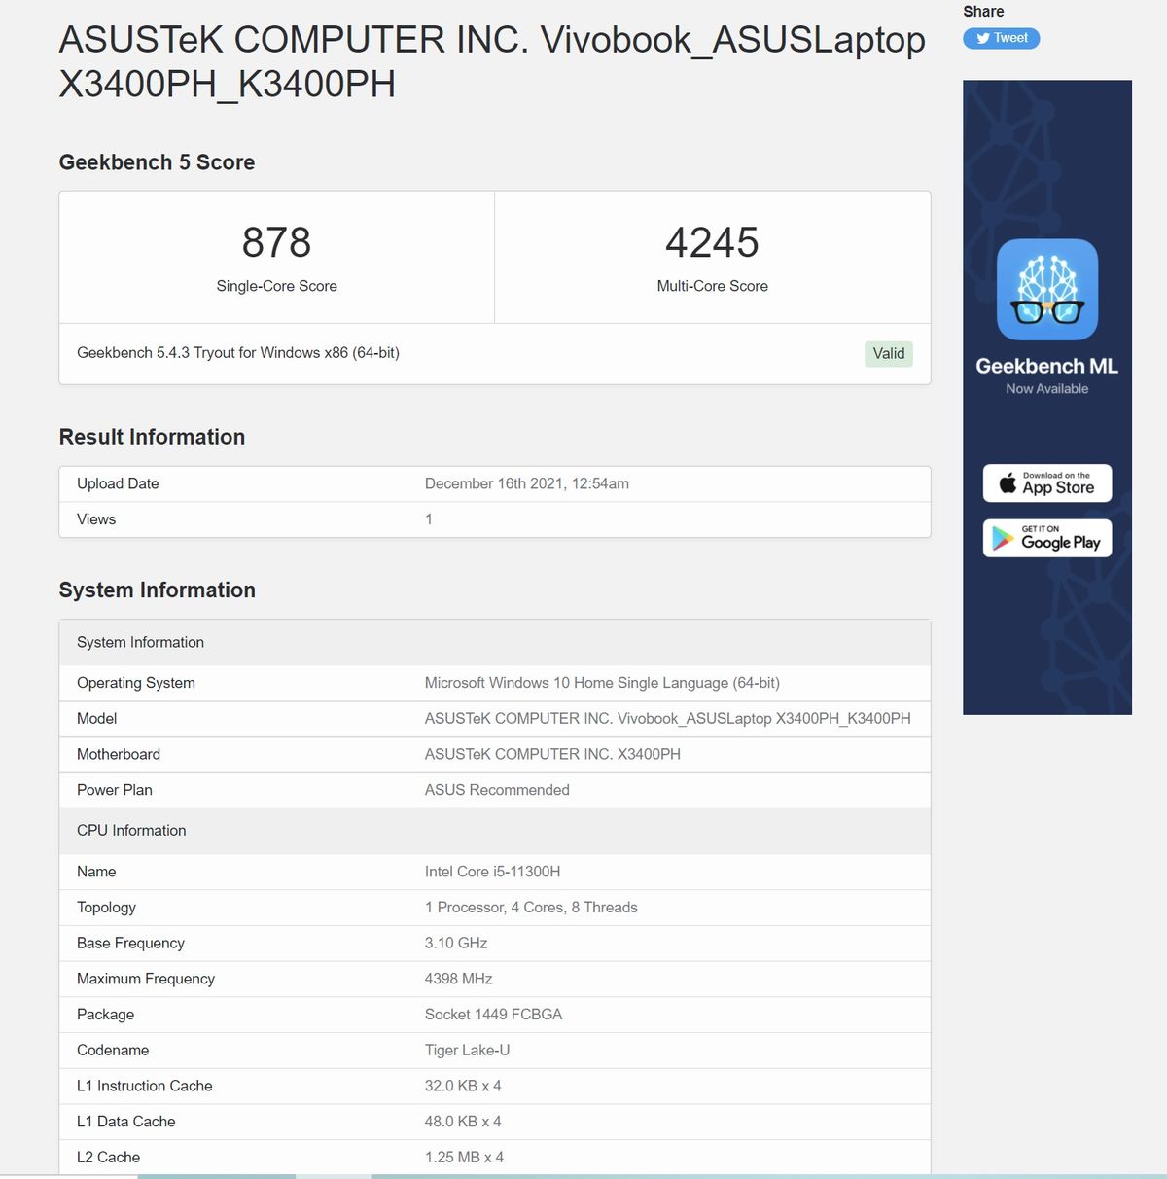Click the Single-Core Score label
Image resolution: width=1167 pixels, height=1179 pixels.
(x=277, y=286)
